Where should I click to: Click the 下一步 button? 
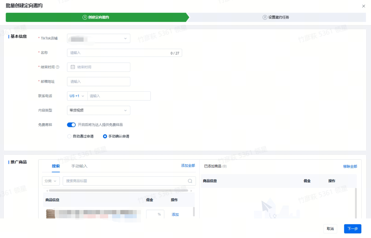pos(352,229)
